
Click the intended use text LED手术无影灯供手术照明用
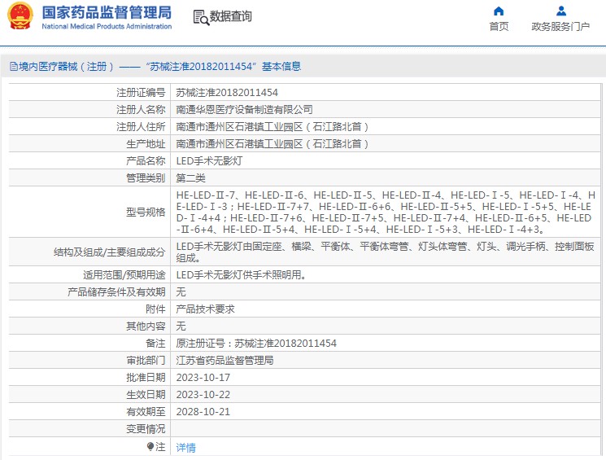(x=242, y=274)
